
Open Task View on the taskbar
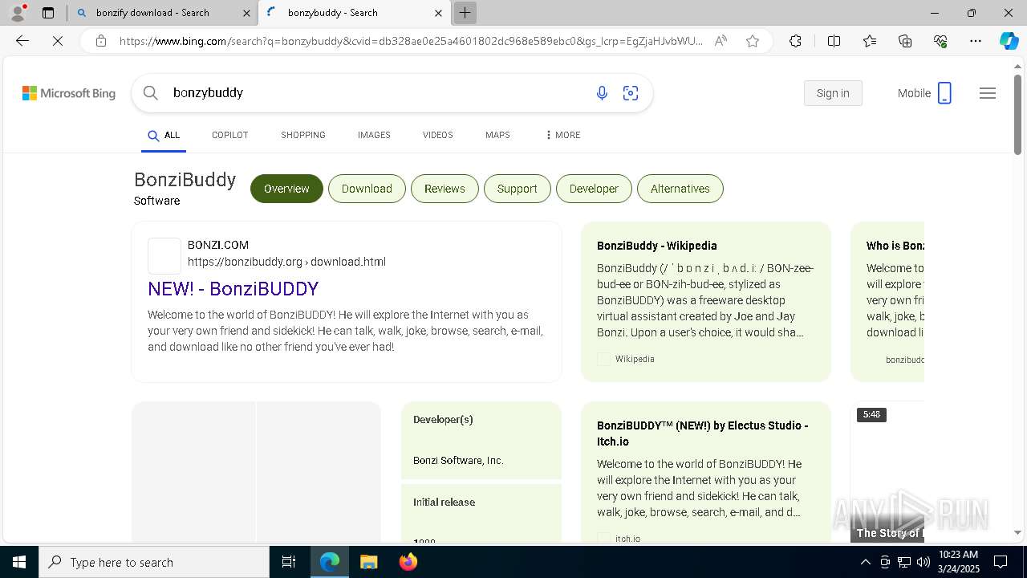289,562
